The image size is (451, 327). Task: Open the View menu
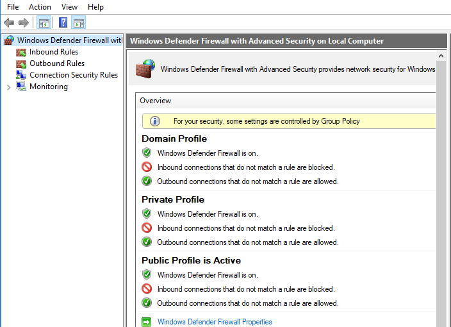[69, 7]
